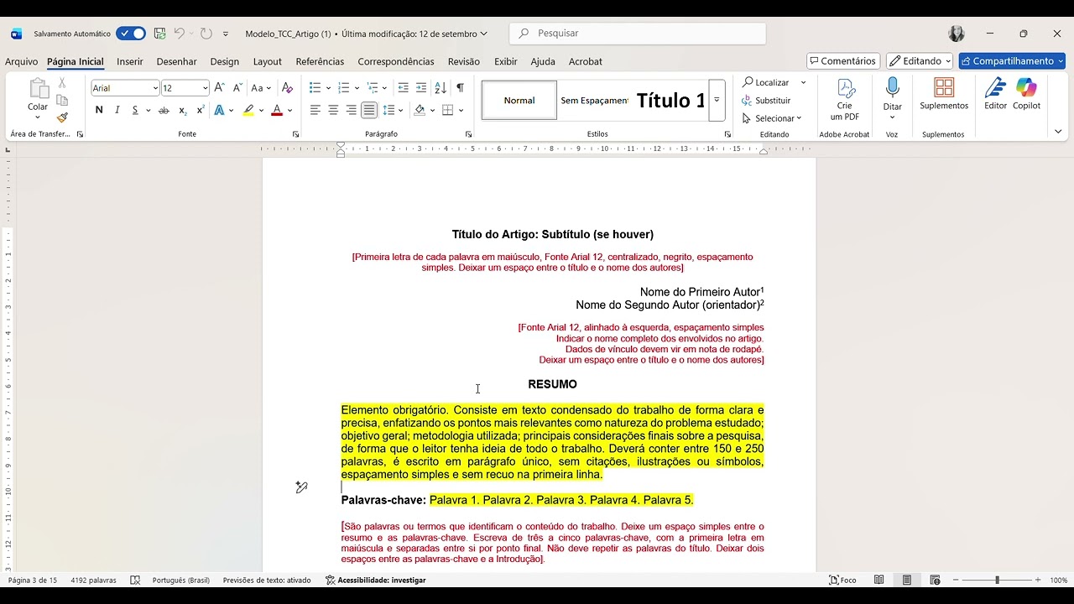Click the Increase Indent icon
This screenshot has width=1074, height=604.
tap(421, 87)
